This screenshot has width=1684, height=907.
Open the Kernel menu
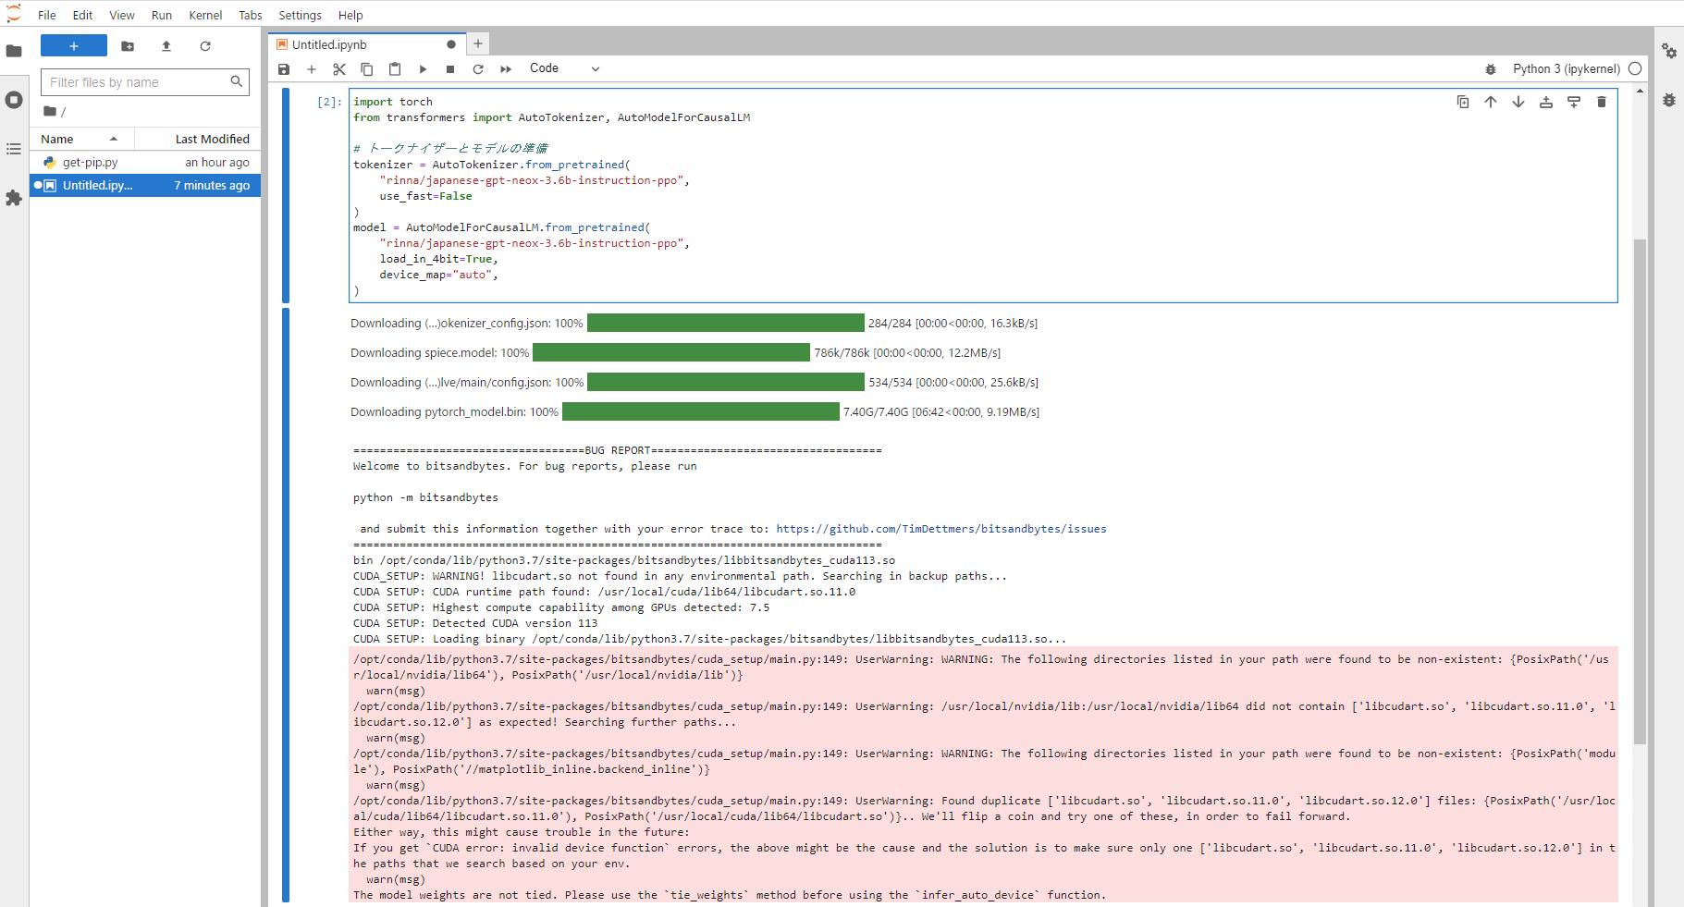point(205,15)
